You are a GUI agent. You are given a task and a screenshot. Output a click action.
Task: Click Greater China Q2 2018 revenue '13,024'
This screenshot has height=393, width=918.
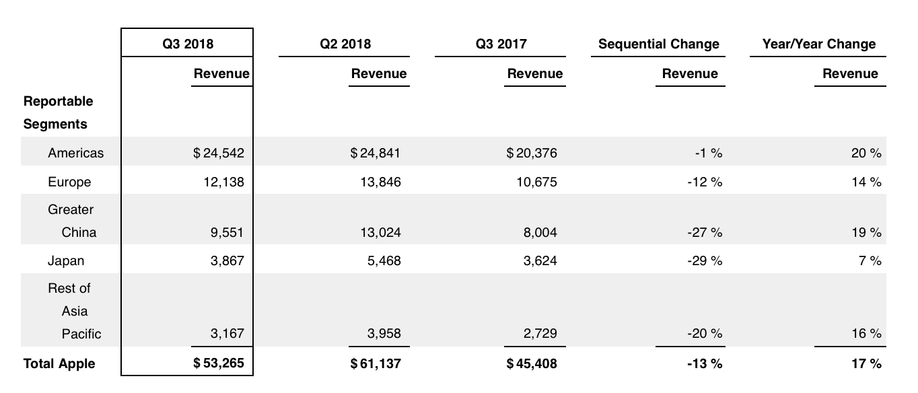[x=380, y=232]
